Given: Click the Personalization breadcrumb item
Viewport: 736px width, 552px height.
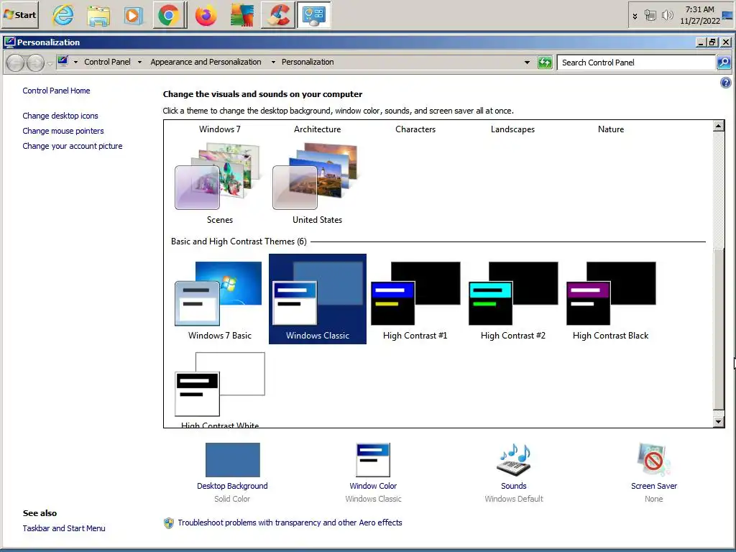Looking at the screenshot, I should point(308,62).
